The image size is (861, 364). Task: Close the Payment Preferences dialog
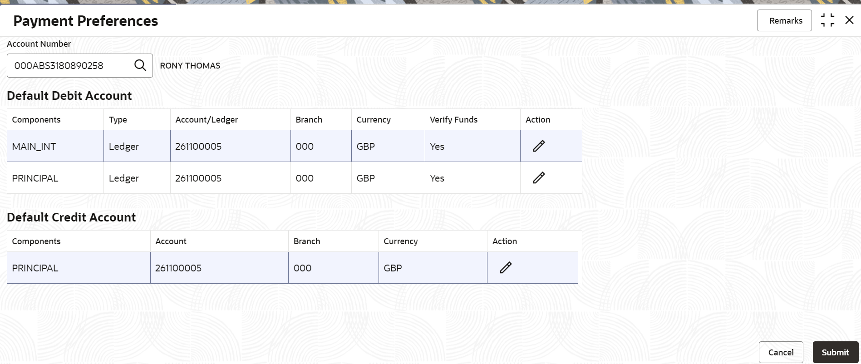click(849, 20)
